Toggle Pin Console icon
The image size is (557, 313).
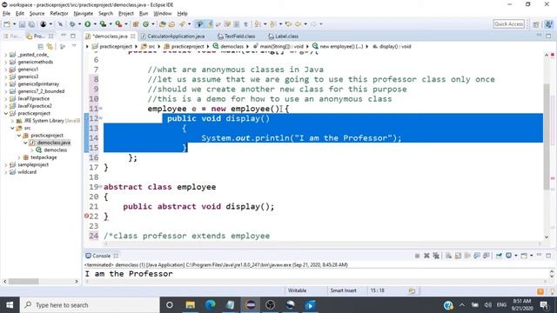click(499, 256)
